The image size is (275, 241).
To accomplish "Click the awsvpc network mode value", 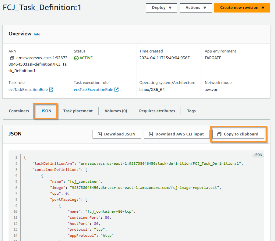I will click(x=211, y=90).
